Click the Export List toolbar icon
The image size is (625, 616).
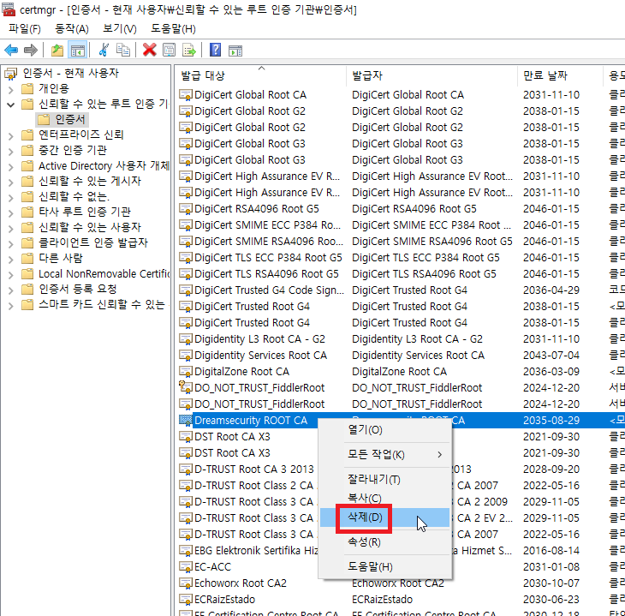[189, 51]
